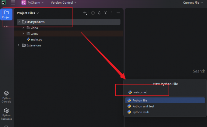
Task: Click the file name input with 'welcome'
Action: (165, 92)
